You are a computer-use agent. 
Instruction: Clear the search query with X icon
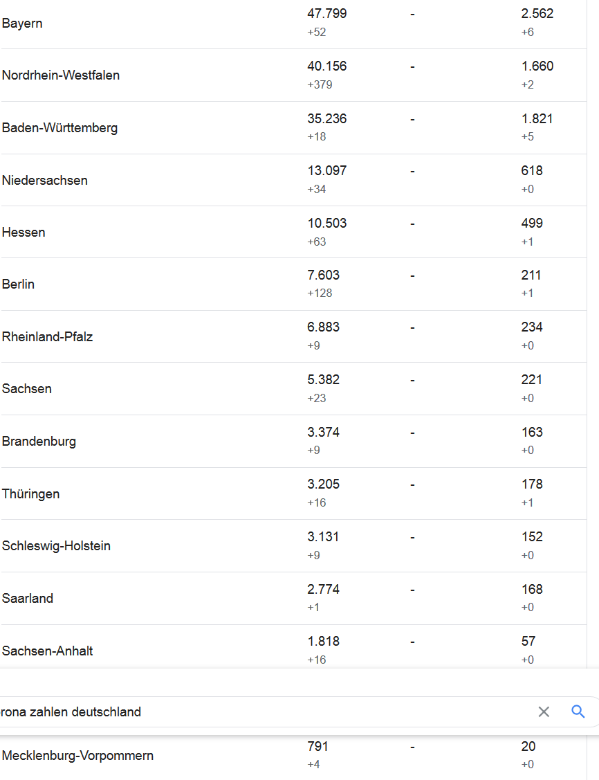[x=544, y=712]
